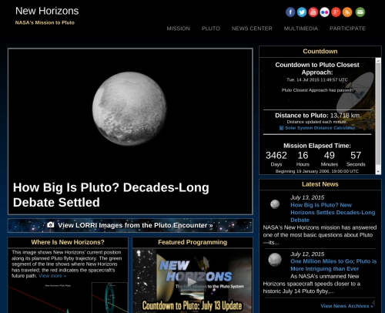Open One Million Miles to Go article link
385x313 pixels.
coord(333,265)
